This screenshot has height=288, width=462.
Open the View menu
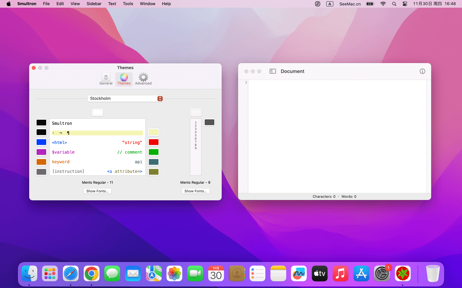pos(75,4)
